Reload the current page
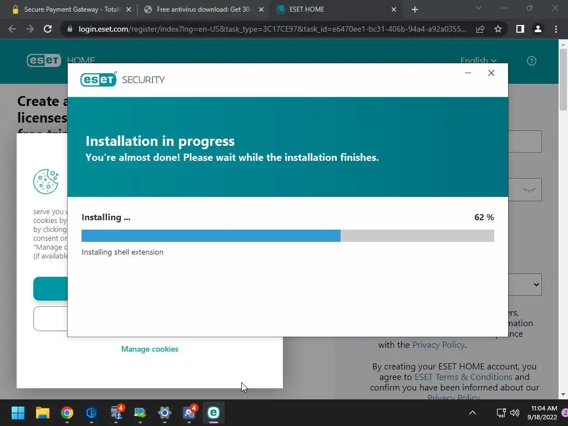 (x=48, y=29)
